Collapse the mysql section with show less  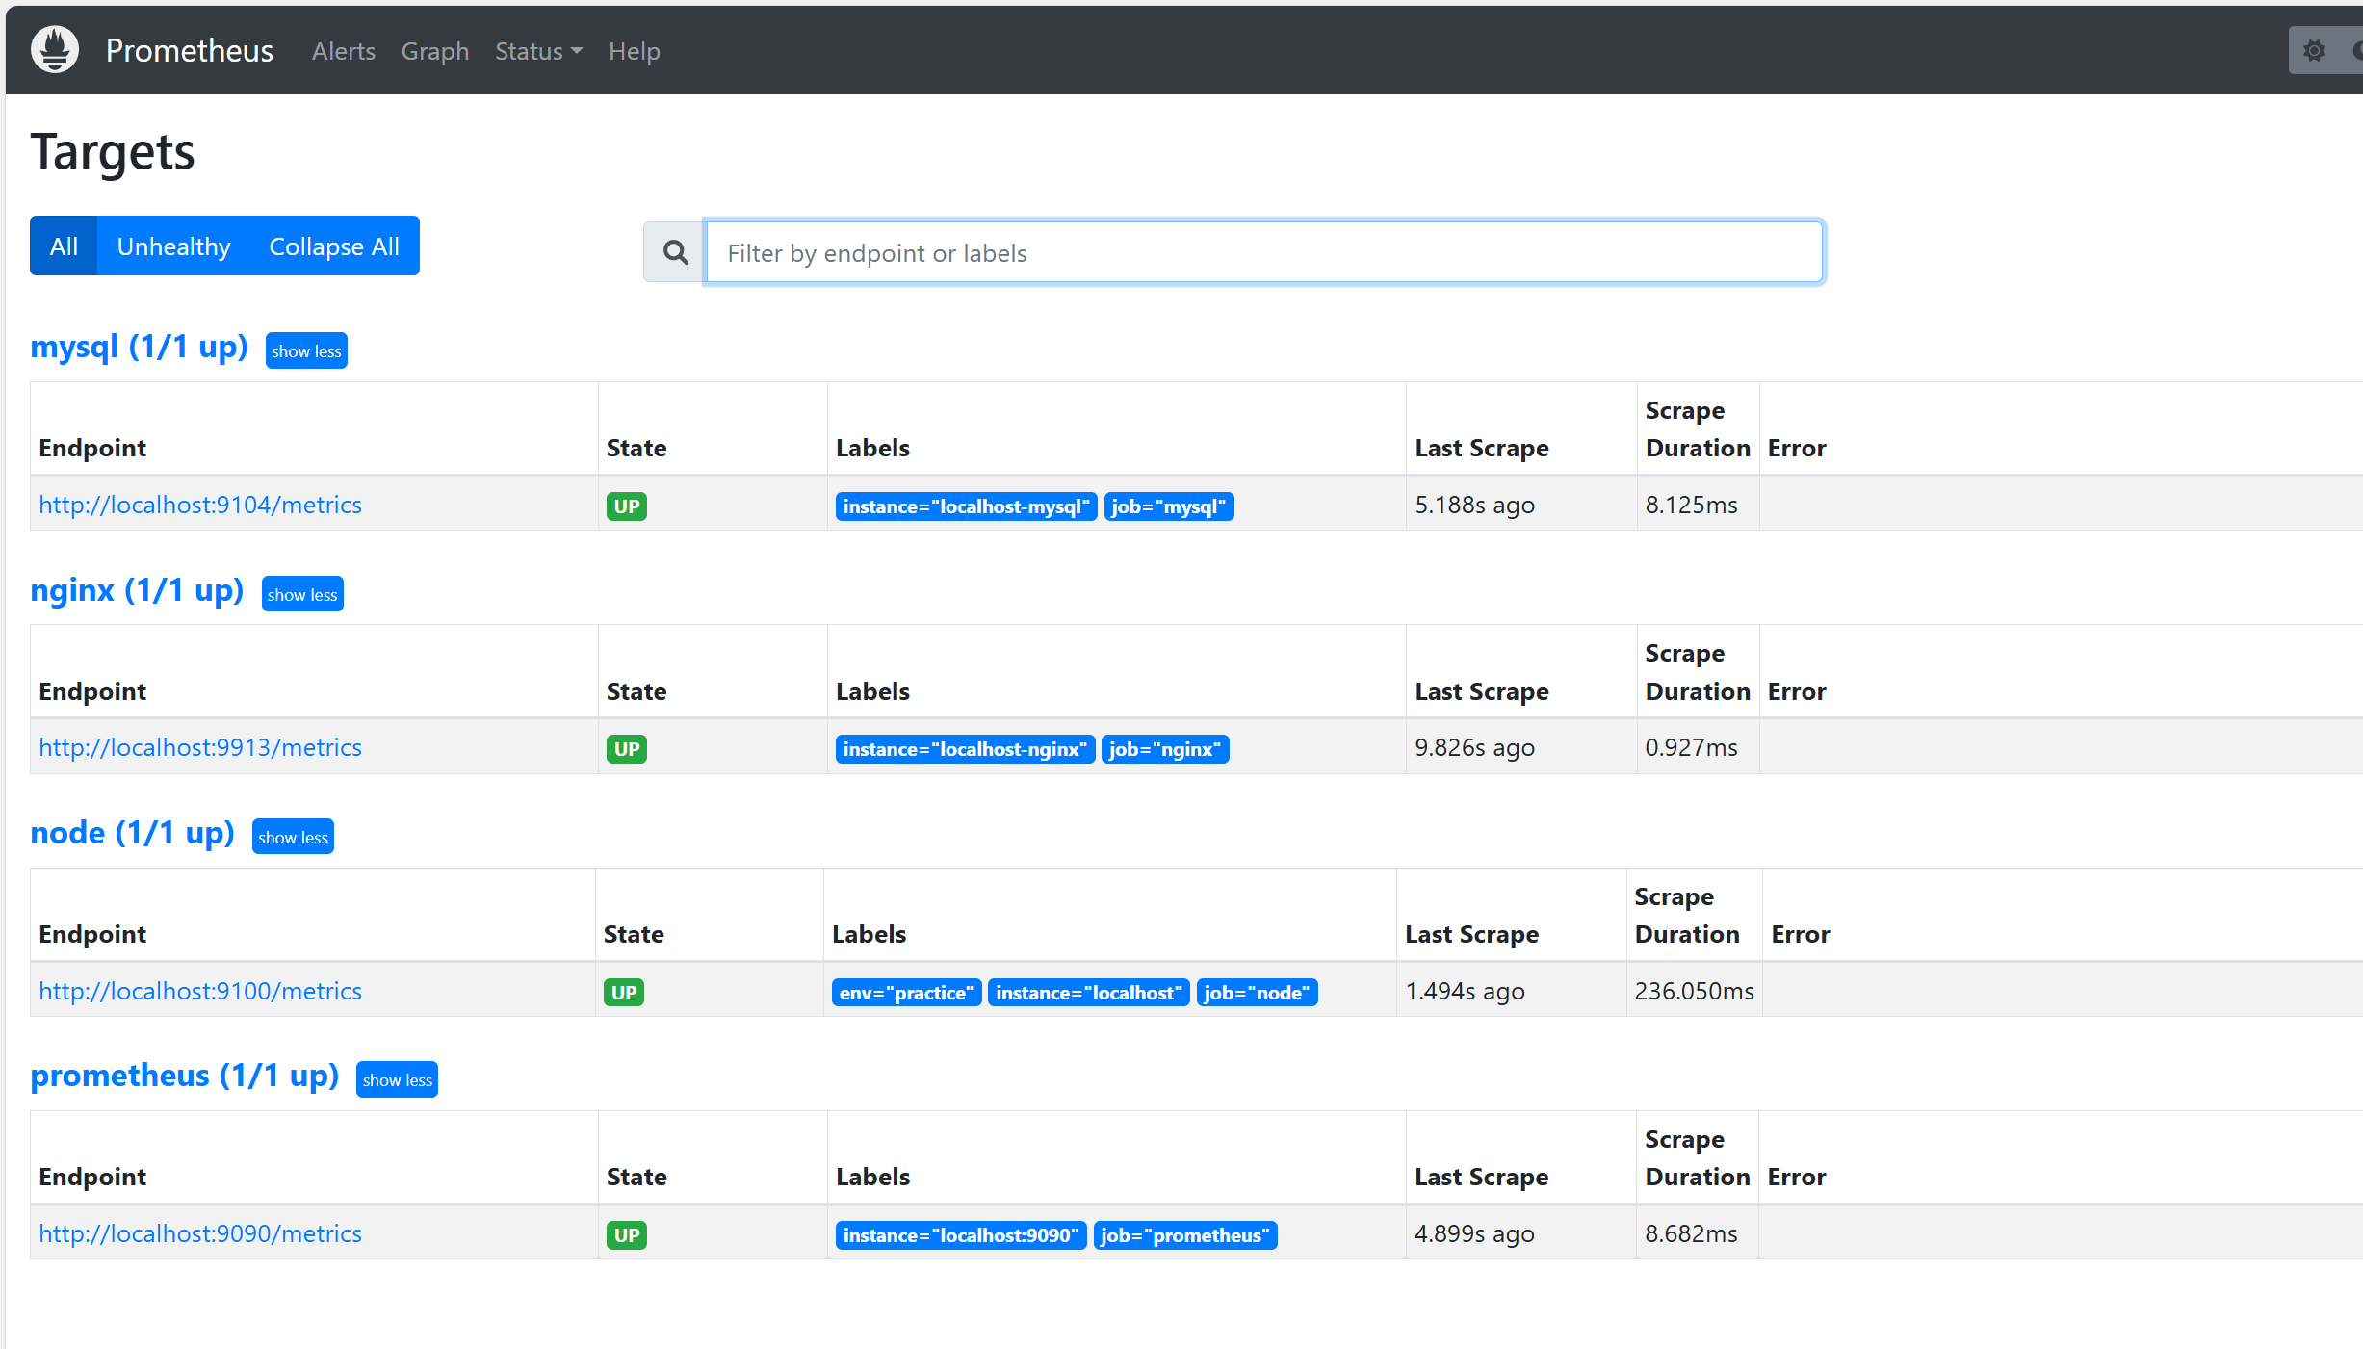point(306,351)
